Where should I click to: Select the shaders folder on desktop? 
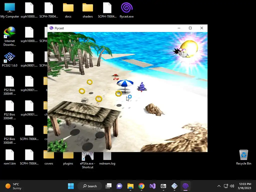tap(88, 10)
